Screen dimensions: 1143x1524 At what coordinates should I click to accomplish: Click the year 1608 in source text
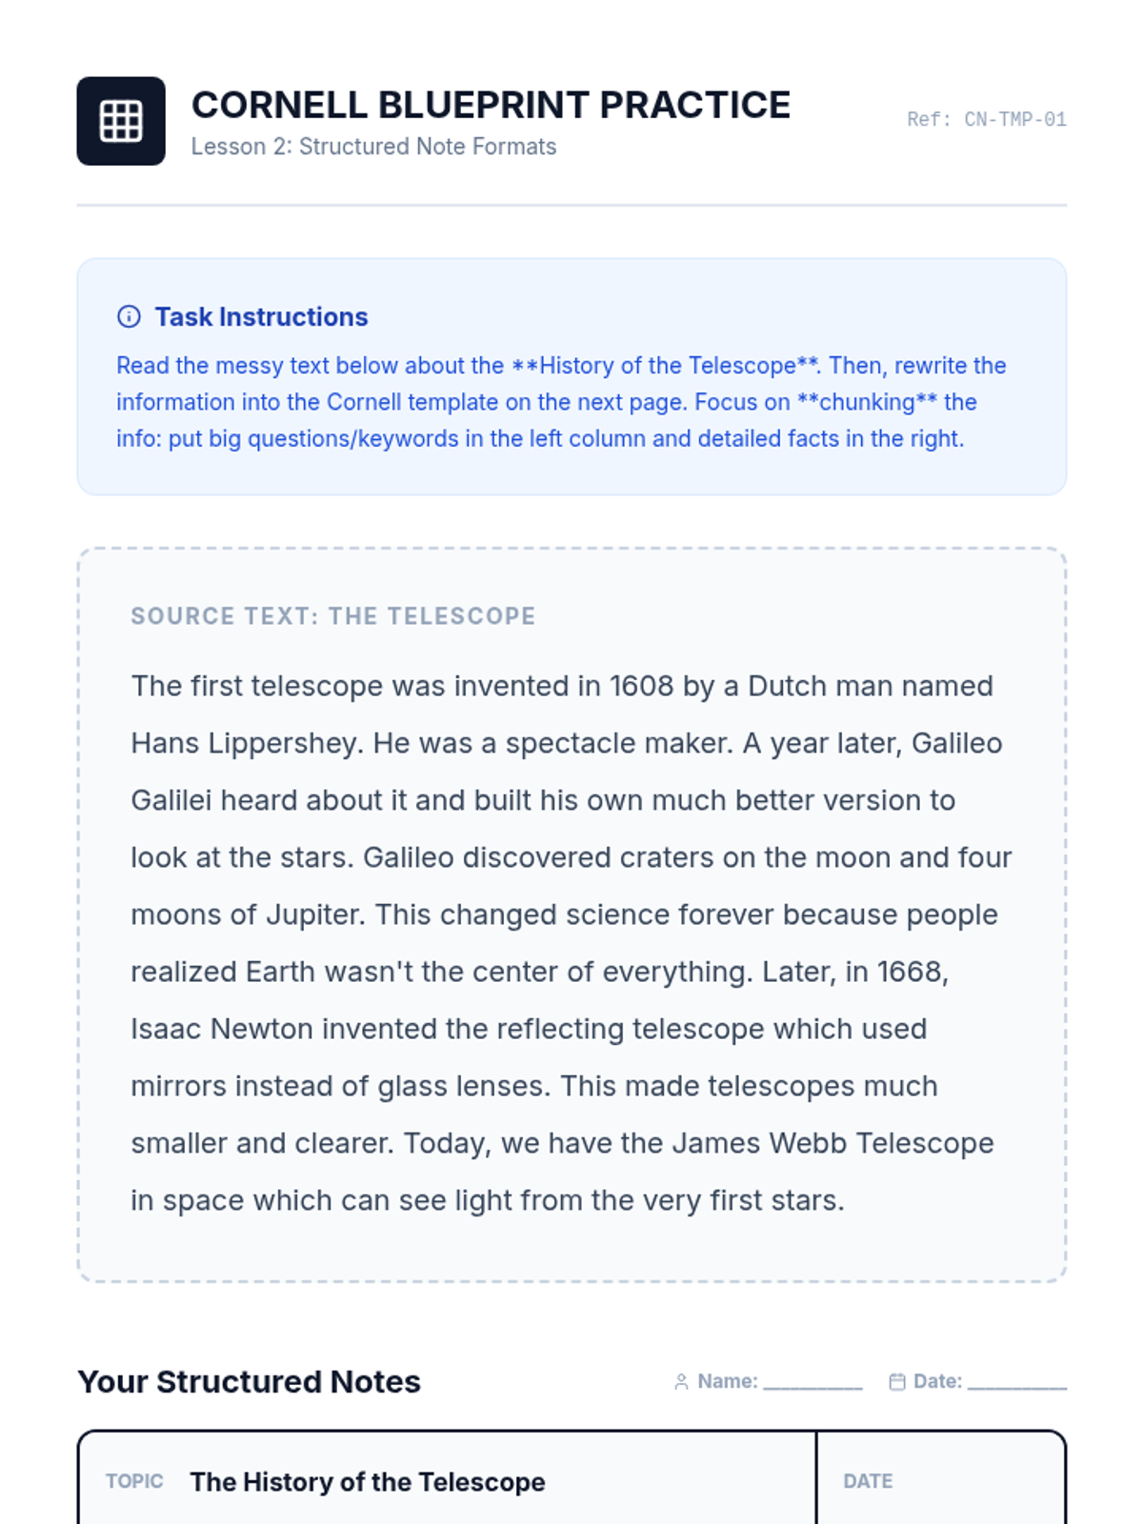pos(641,686)
